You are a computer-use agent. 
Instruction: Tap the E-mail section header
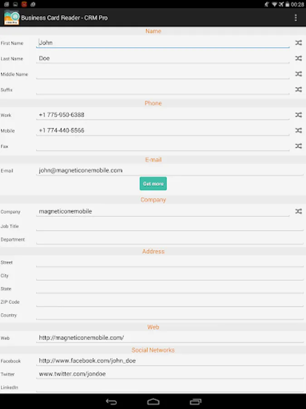[153, 160]
